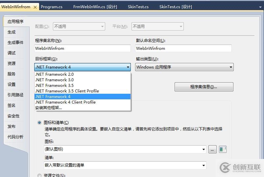Click the 程序集信息 button

[x=204, y=87]
